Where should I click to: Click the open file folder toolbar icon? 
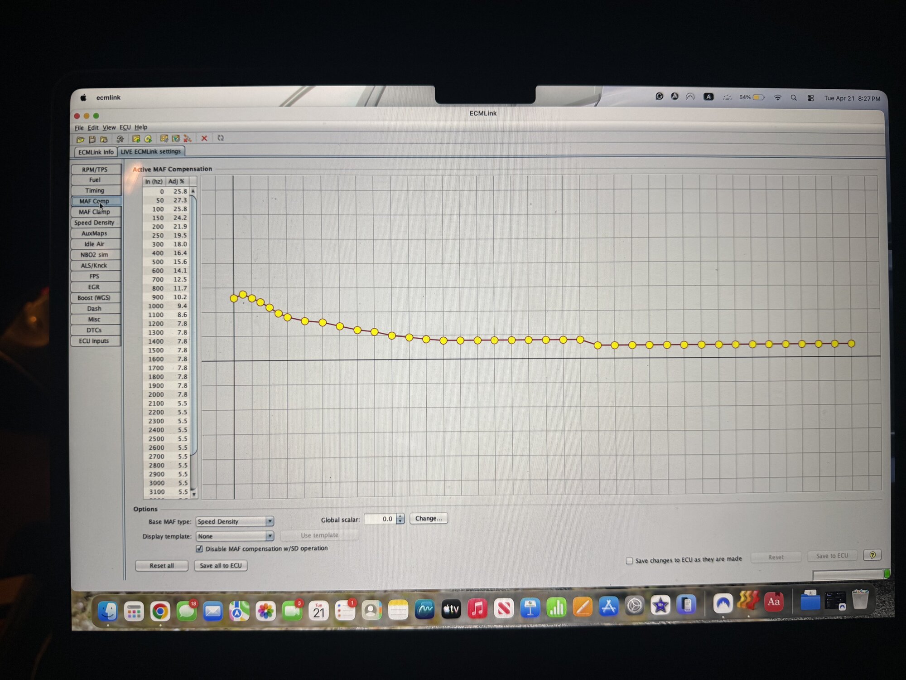[80, 139]
